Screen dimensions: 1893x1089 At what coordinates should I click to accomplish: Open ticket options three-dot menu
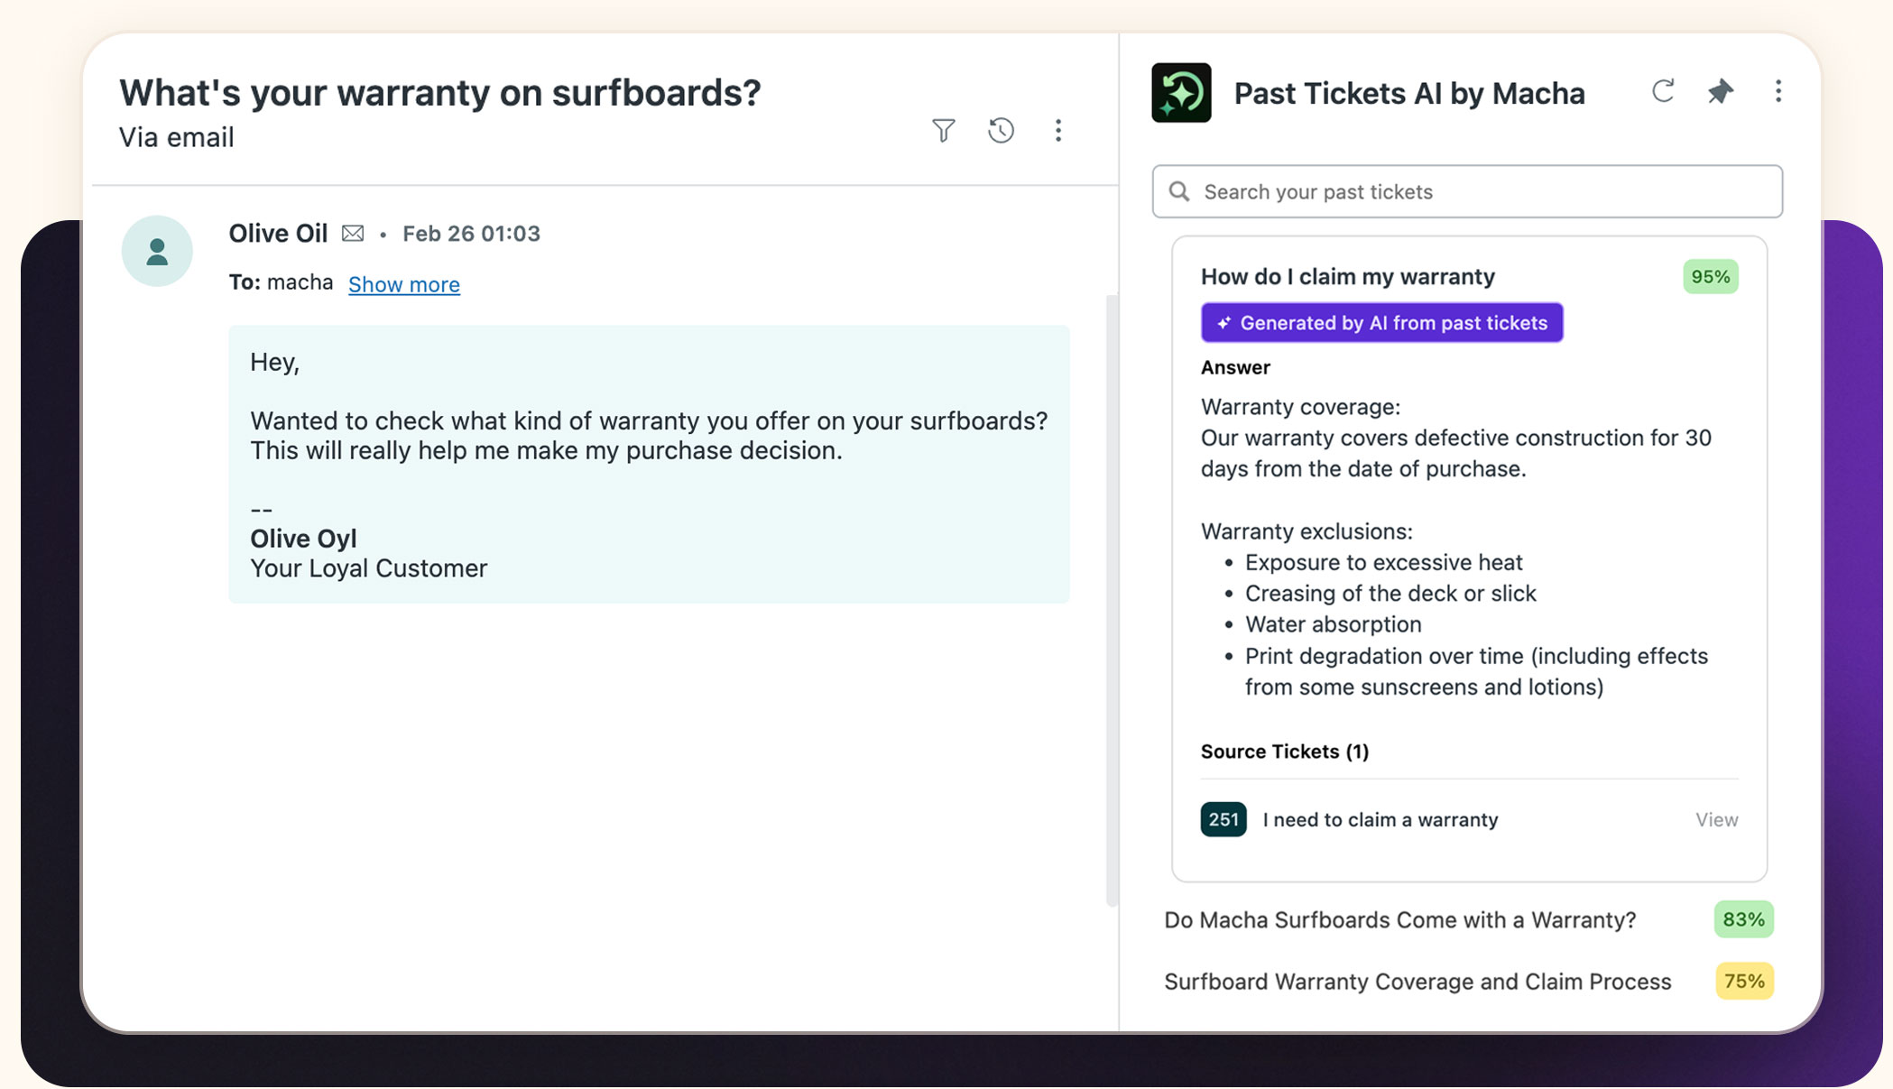[1057, 131]
